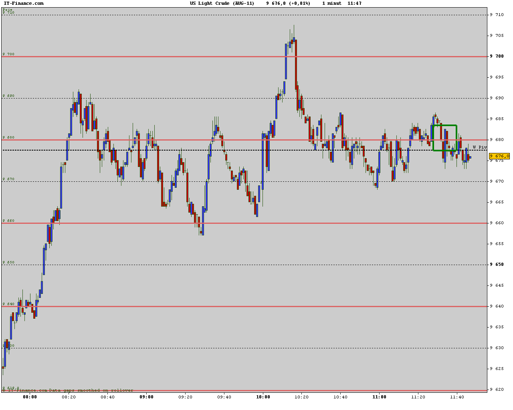Click the 11:00 label on the time axis
The width and height of the screenshot is (513, 410).
click(380, 397)
